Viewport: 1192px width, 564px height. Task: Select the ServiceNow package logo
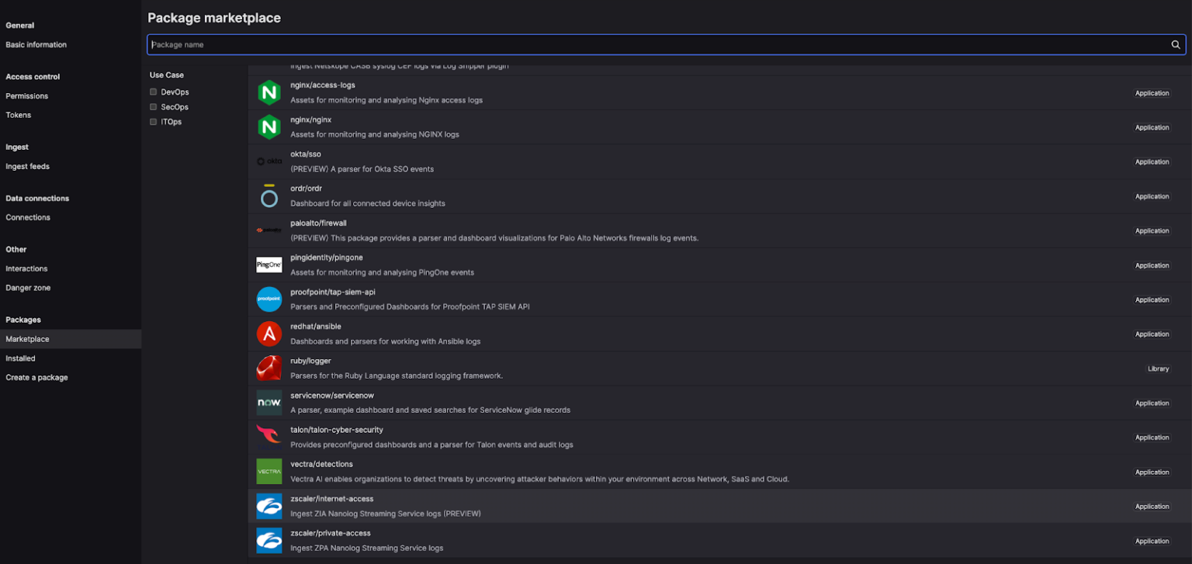(x=269, y=403)
